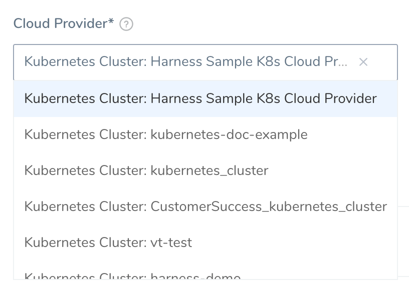This screenshot has height=290, width=409.
Task: Choose the kubernetes-doc-example cluster option
Action: (x=206, y=134)
